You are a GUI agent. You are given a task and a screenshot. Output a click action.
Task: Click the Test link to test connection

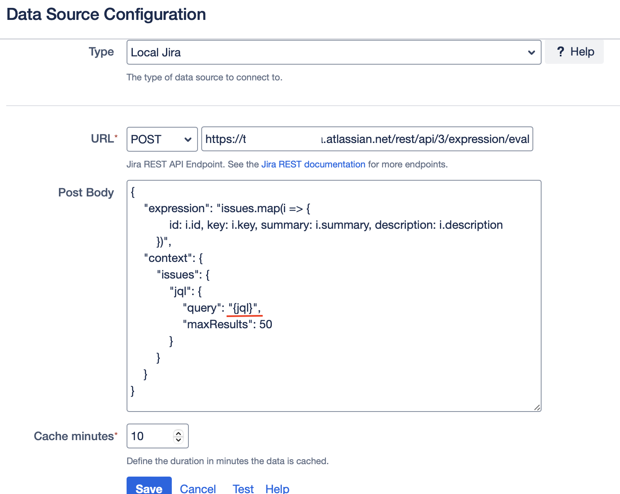(243, 488)
